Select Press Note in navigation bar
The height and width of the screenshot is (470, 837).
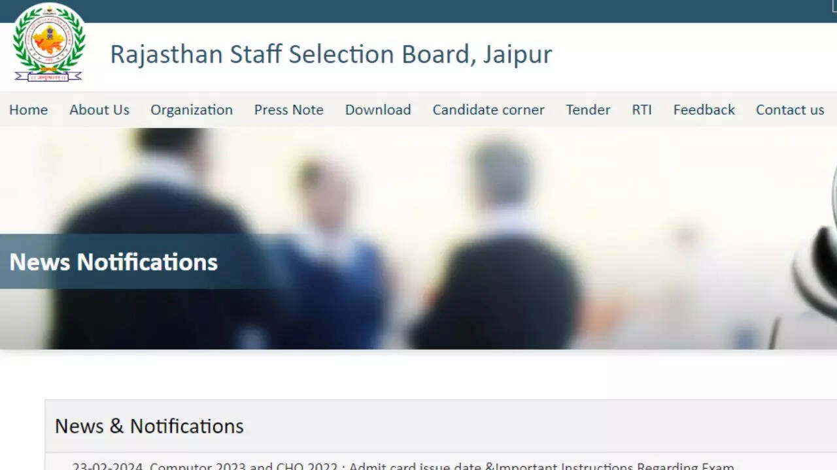[289, 110]
